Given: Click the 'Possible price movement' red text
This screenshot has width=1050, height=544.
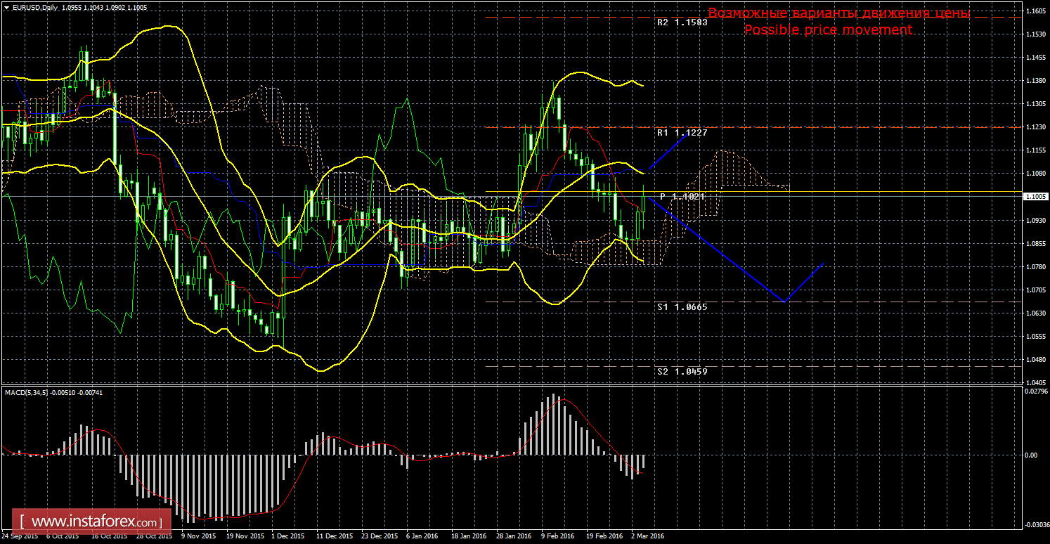Looking at the screenshot, I should (x=828, y=30).
